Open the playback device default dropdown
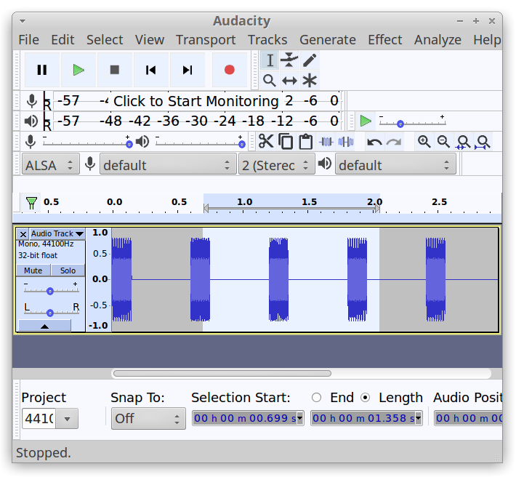The image size is (516, 493). click(395, 164)
